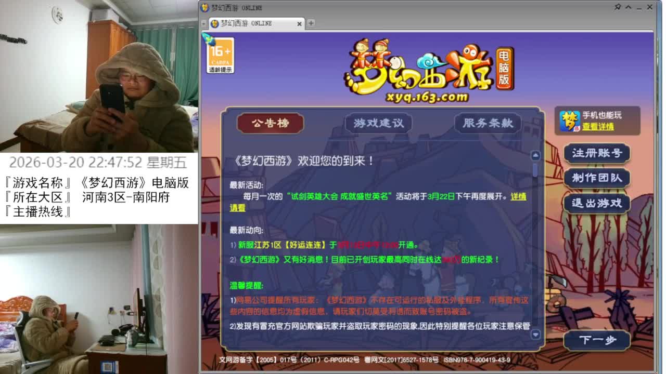The image size is (666, 374).
Task: Click the 新服江苏1区【好运连连】 announcement line
Action: (x=324, y=245)
